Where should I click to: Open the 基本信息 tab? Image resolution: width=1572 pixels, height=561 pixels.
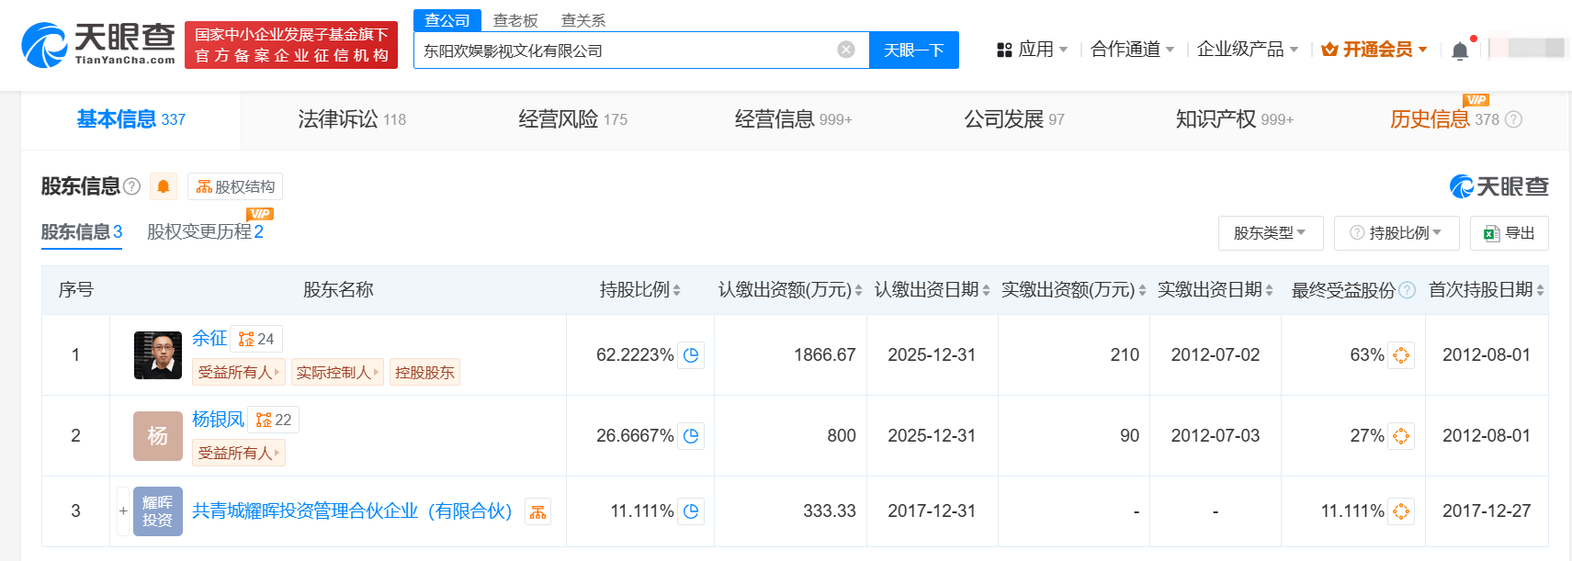[131, 119]
